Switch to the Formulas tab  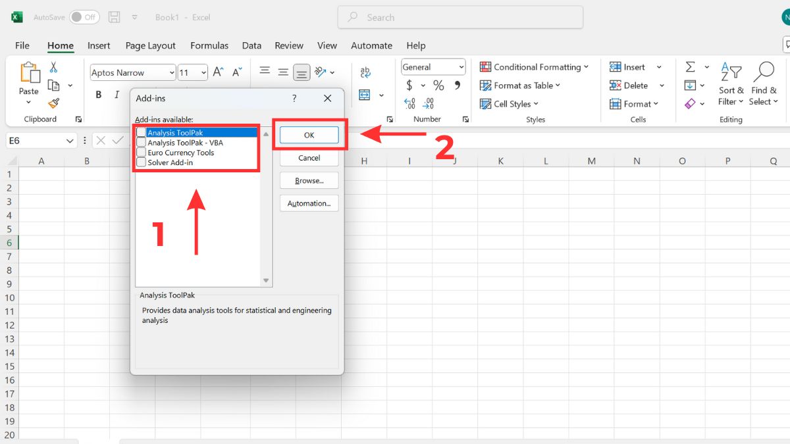[x=209, y=45]
